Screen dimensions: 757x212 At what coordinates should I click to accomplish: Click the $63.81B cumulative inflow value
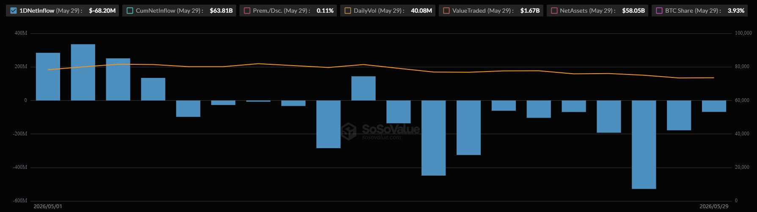(x=221, y=11)
